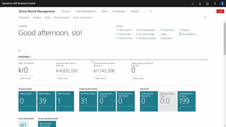Click the kr4,835,330 overdue sales amount
The width and height of the screenshot is (226, 127).
pos(67,71)
